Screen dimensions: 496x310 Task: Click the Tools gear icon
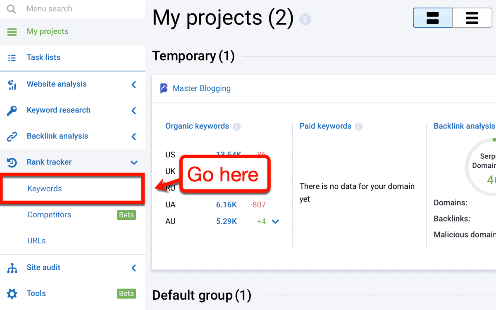tap(12, 294)
